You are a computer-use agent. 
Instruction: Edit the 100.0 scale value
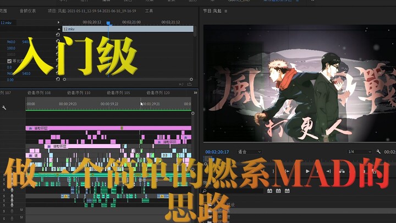click(11, 48)
